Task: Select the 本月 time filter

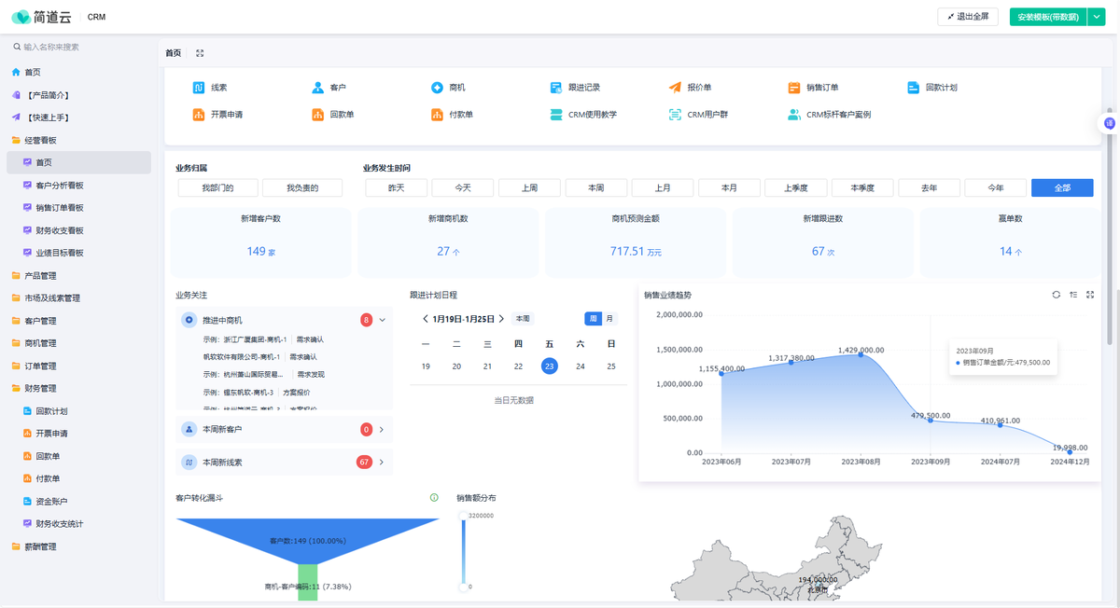Action: coord(729,188)
